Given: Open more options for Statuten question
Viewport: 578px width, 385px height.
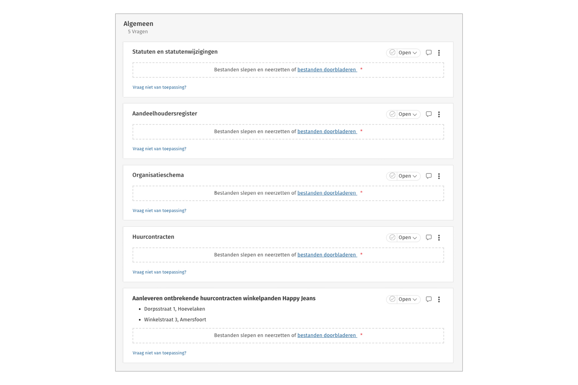Looking at the screenshot, I should tap(439, 53).
